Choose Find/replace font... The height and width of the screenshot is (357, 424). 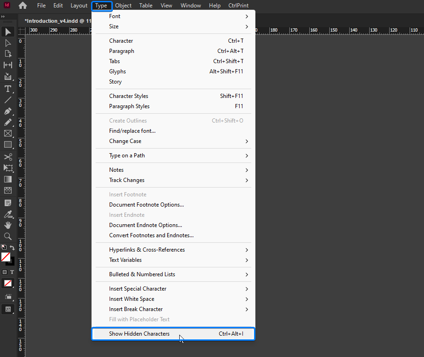pos(173,131)
